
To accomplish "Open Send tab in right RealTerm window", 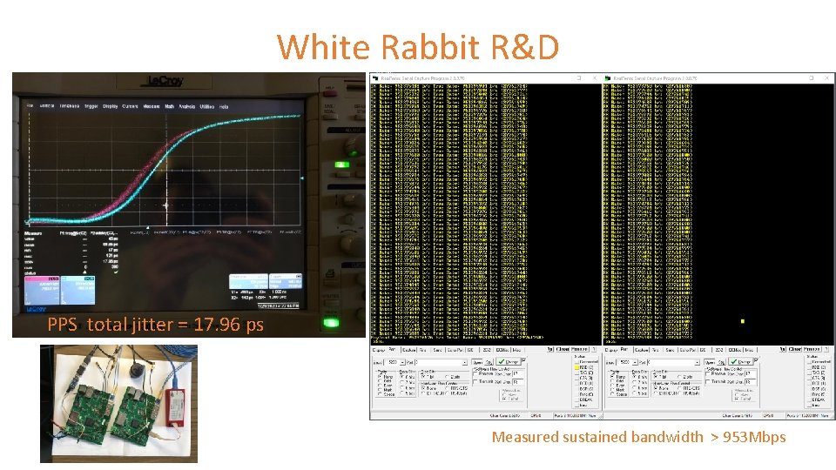I will (671, 350).
